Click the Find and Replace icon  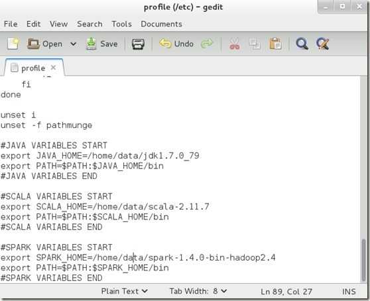(x=322, y=44)
